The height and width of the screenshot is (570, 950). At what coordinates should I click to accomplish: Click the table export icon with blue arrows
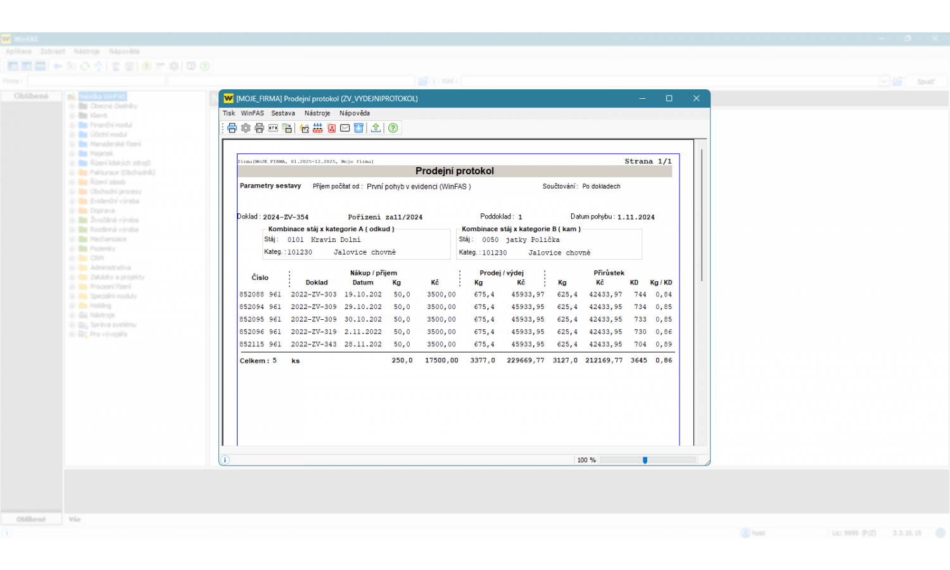pos(317,128)
